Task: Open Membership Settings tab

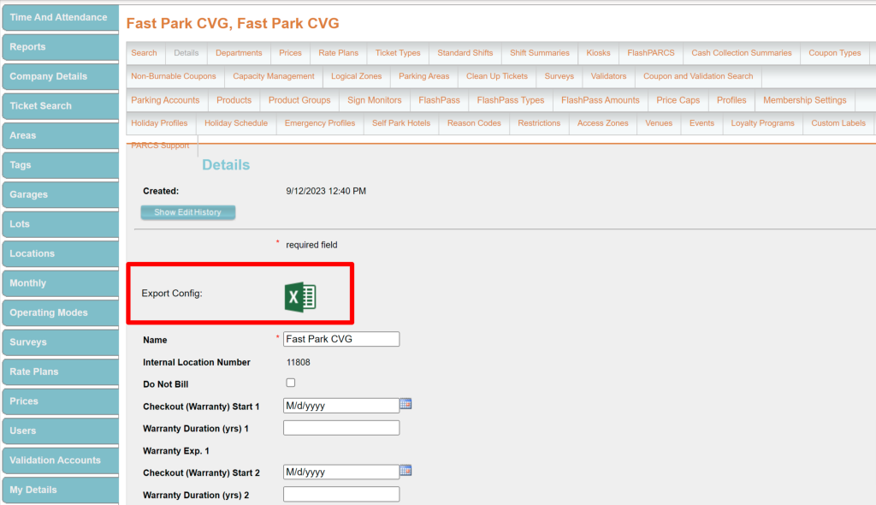Action: click(x=805, y=101)
